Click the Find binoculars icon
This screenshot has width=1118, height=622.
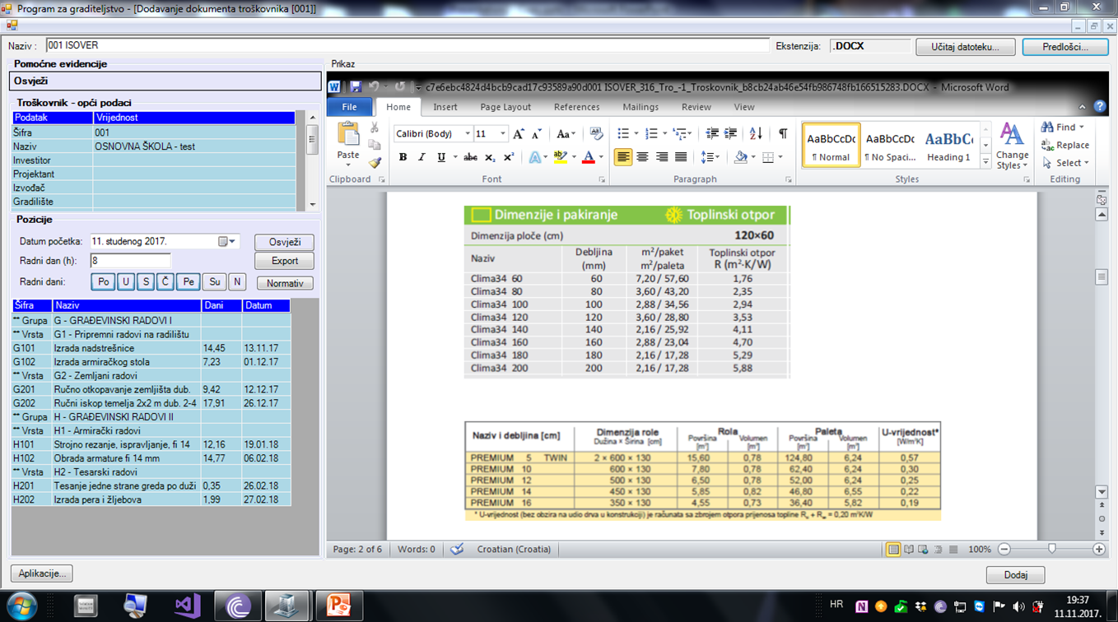pos(1048,128)
